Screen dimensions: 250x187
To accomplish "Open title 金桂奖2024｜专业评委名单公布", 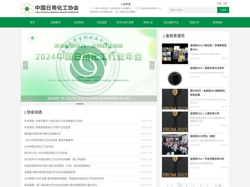I will pyautogui.click(x=207, y=159).
